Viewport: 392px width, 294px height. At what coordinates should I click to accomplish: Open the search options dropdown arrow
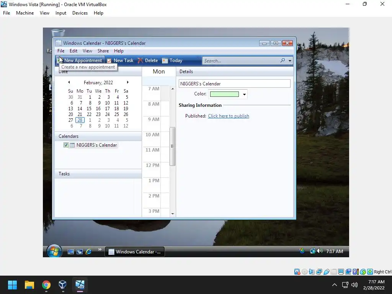(x=290, y=60)
